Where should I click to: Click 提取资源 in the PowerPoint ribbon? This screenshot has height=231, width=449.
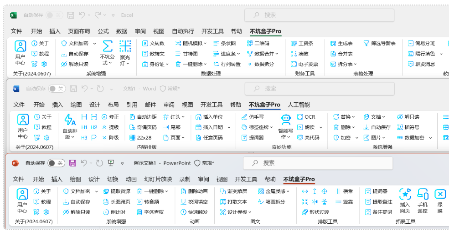point(117,191)
